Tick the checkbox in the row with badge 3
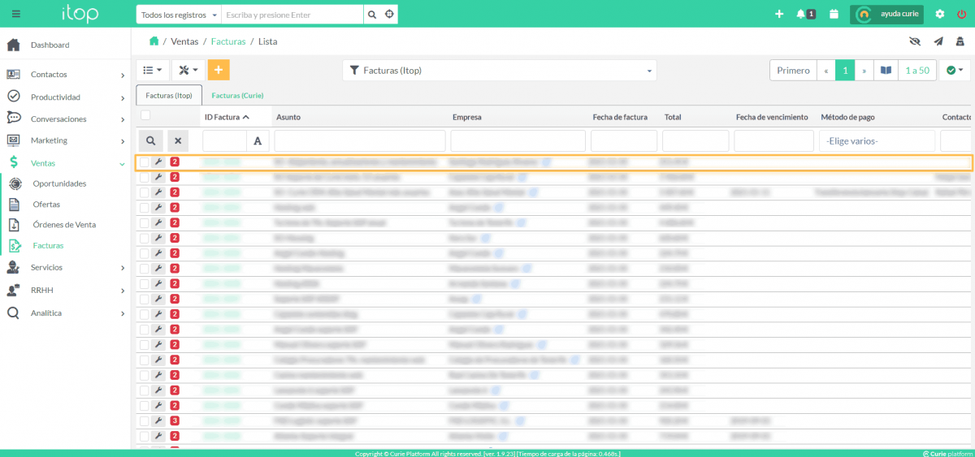The image size is (975, 457). [144, 420]
